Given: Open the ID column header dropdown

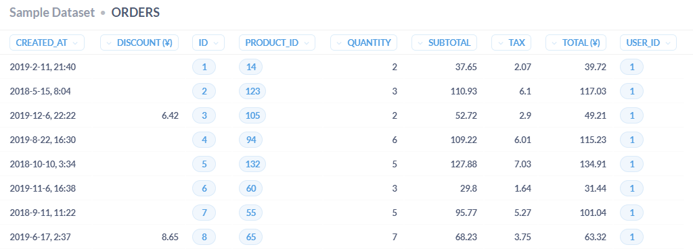Looking at the screenshot, I should [208, 43].
